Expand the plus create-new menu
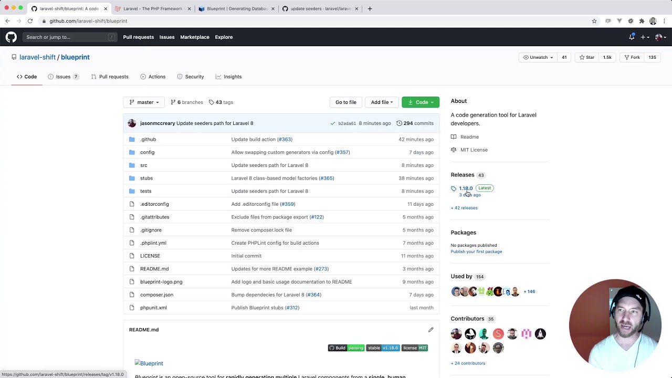Viewport: 672px width, 378px height. (x=645, y=37)
